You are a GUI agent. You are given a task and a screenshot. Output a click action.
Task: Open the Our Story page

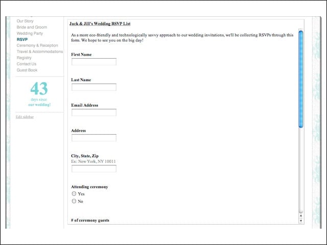pyautogui.click(x=25, y=21)
